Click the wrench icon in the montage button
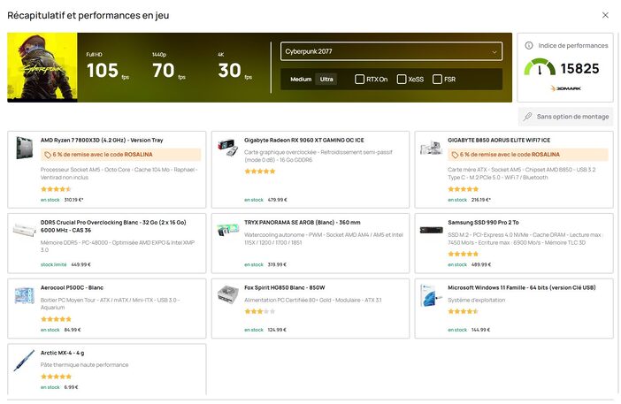The height and width of the screenshot is (404, 621). [527, 117]
